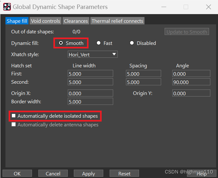Click the Second hatch Angle field
This screenshot has height=178, width=218.
tap(191, 82)
